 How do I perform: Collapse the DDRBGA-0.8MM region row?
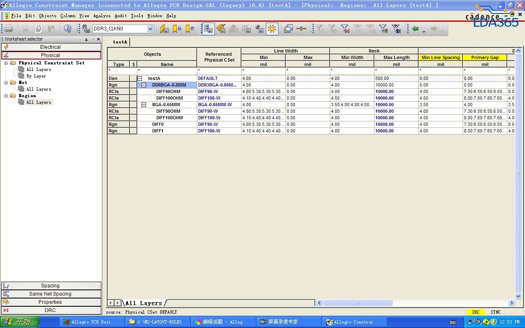tap(144, 85)
